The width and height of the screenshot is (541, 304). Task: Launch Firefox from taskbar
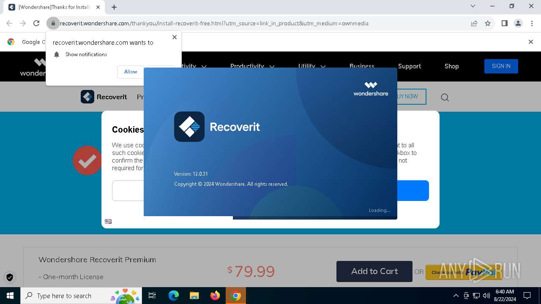215,296
